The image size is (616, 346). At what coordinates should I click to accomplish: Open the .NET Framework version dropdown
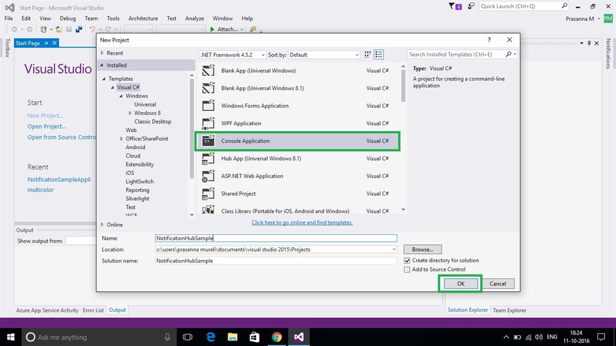pyautogui.click(x=233, y=55)
